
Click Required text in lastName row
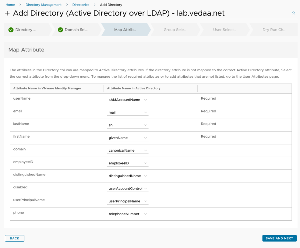(208, 124)
